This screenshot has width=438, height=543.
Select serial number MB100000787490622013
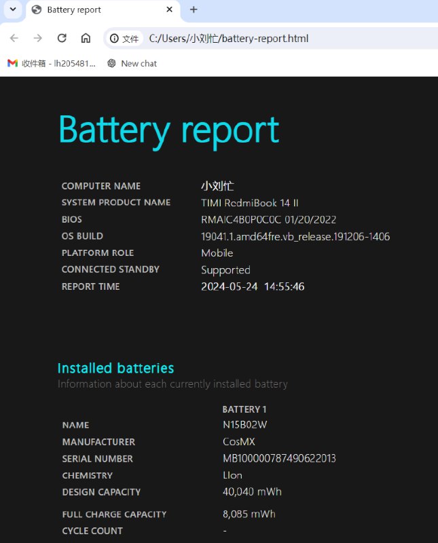(x=279, y=459)
